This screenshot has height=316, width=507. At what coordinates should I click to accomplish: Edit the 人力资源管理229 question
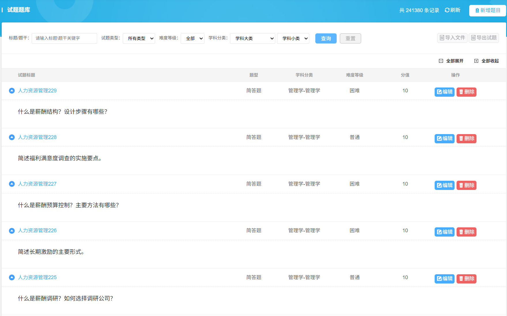(x=444, y=92)
